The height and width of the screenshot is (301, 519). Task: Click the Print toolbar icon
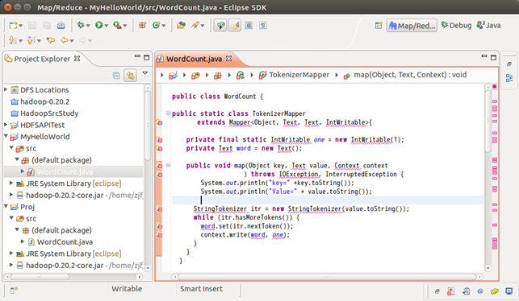click(61, 25)
